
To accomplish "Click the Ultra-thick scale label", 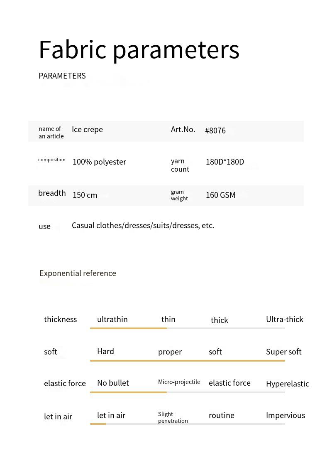I will [x=285, y=320].
